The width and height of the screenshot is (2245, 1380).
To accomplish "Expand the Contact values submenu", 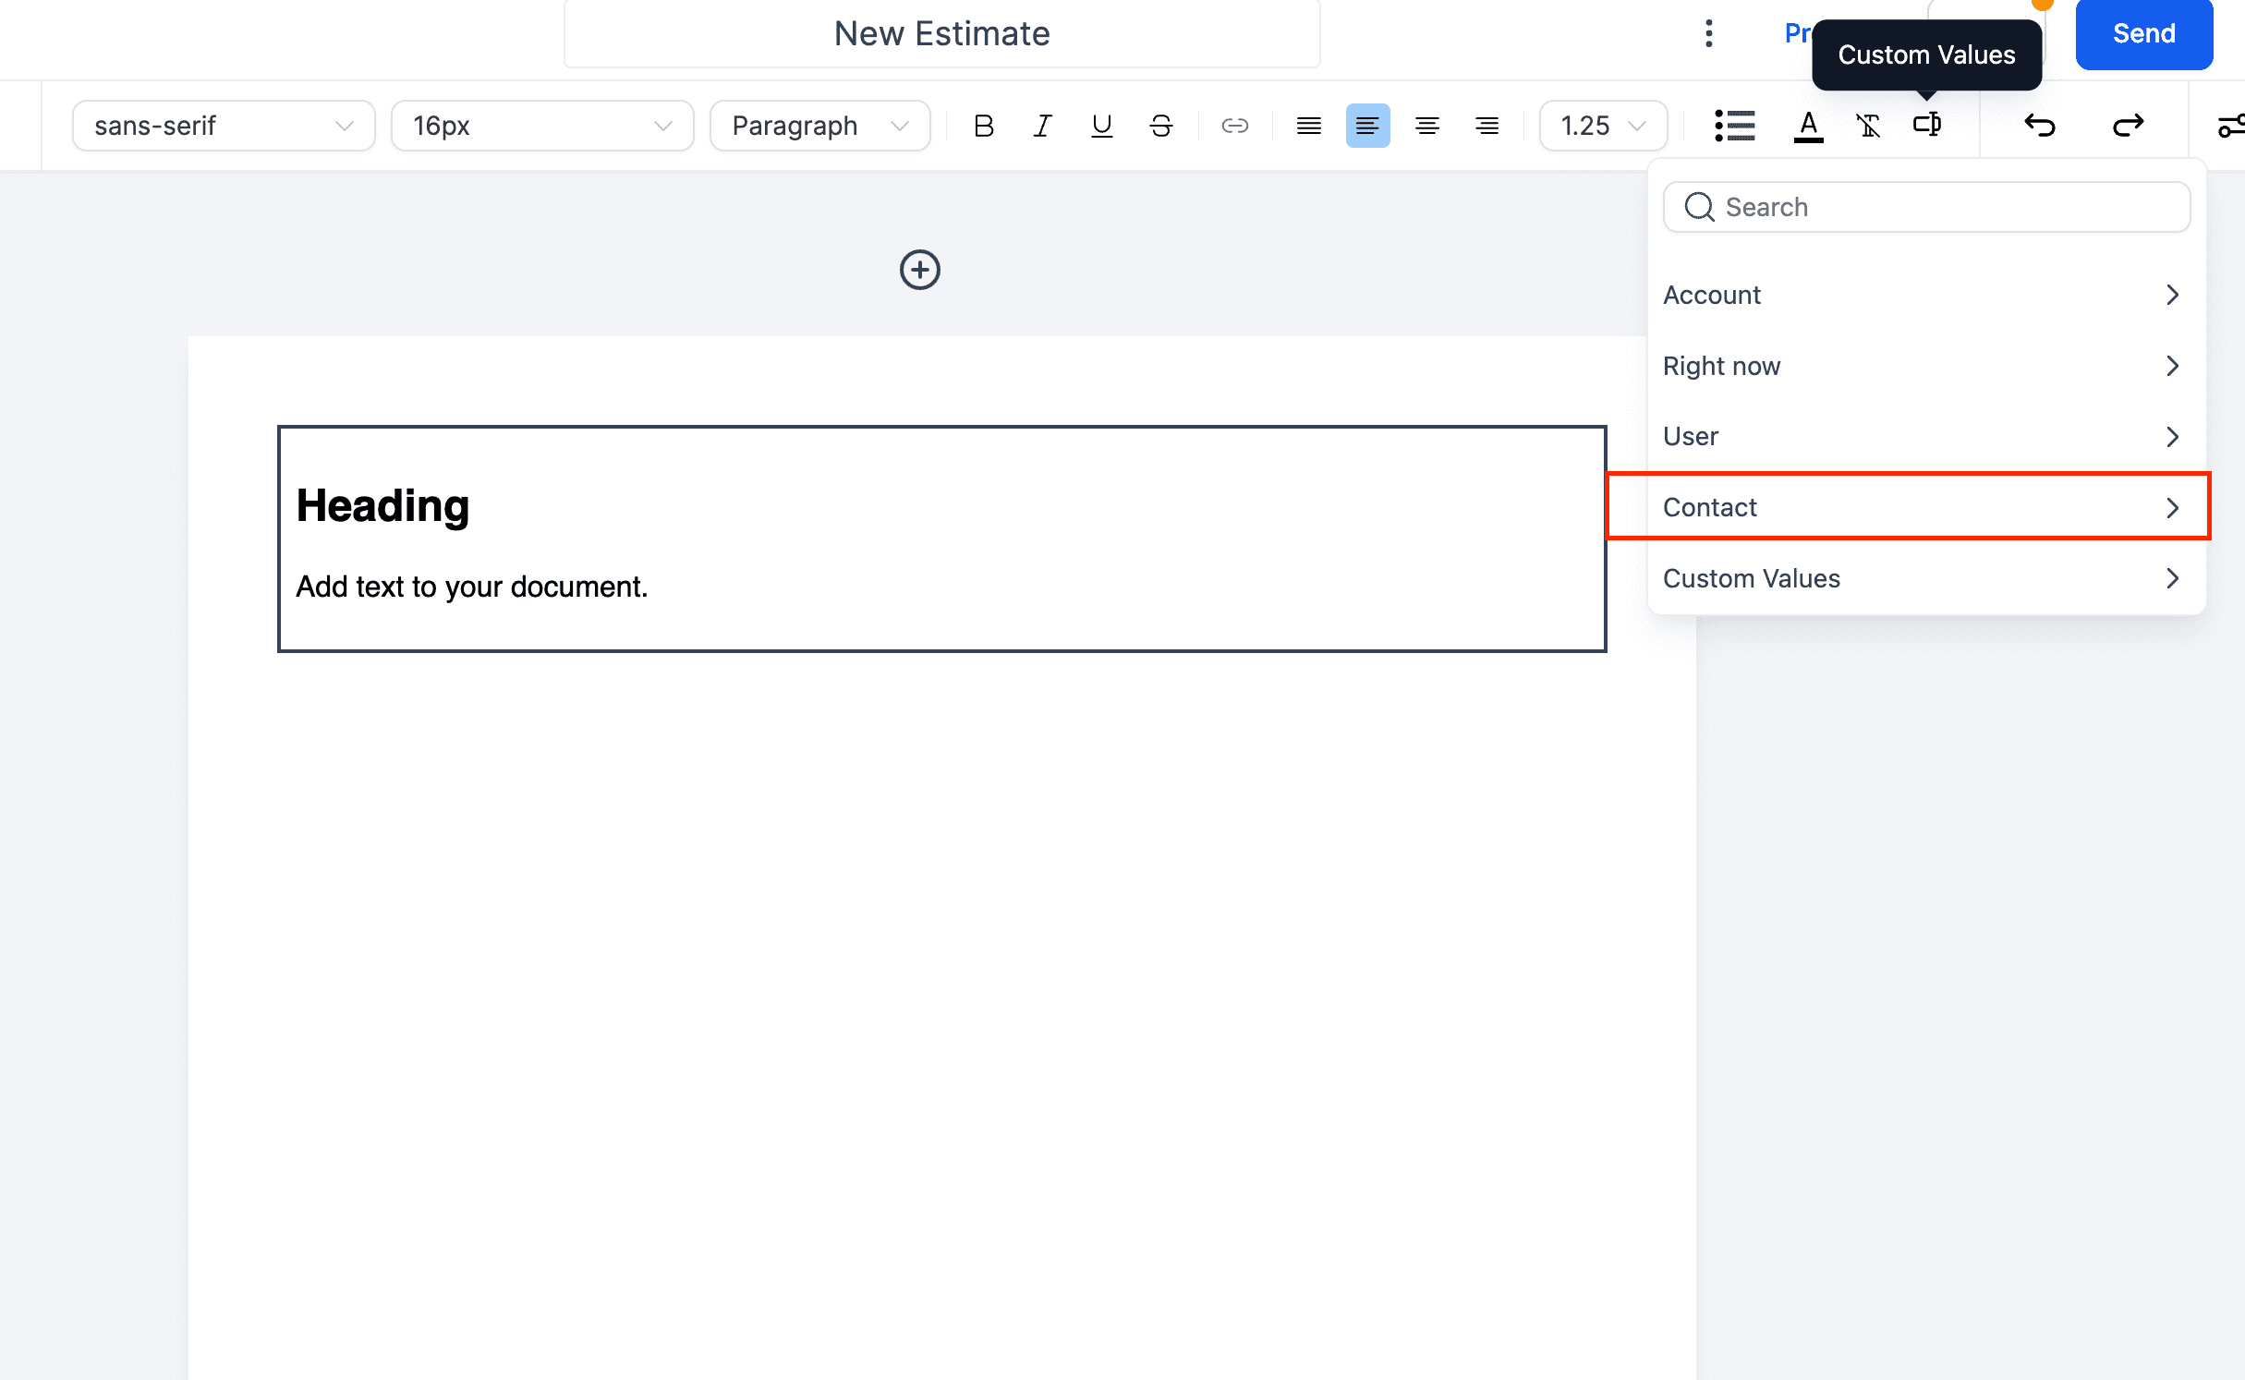I will pyautogui.click(x=1925, y=507).
